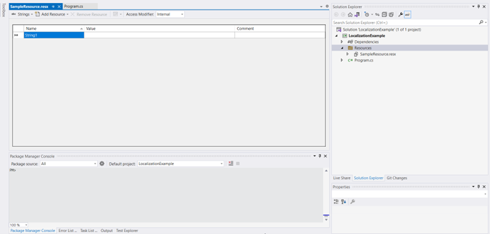Open Pending Changes Filter dropdown arrow
This screenshot has width=490, height=234.
point(372,14)
